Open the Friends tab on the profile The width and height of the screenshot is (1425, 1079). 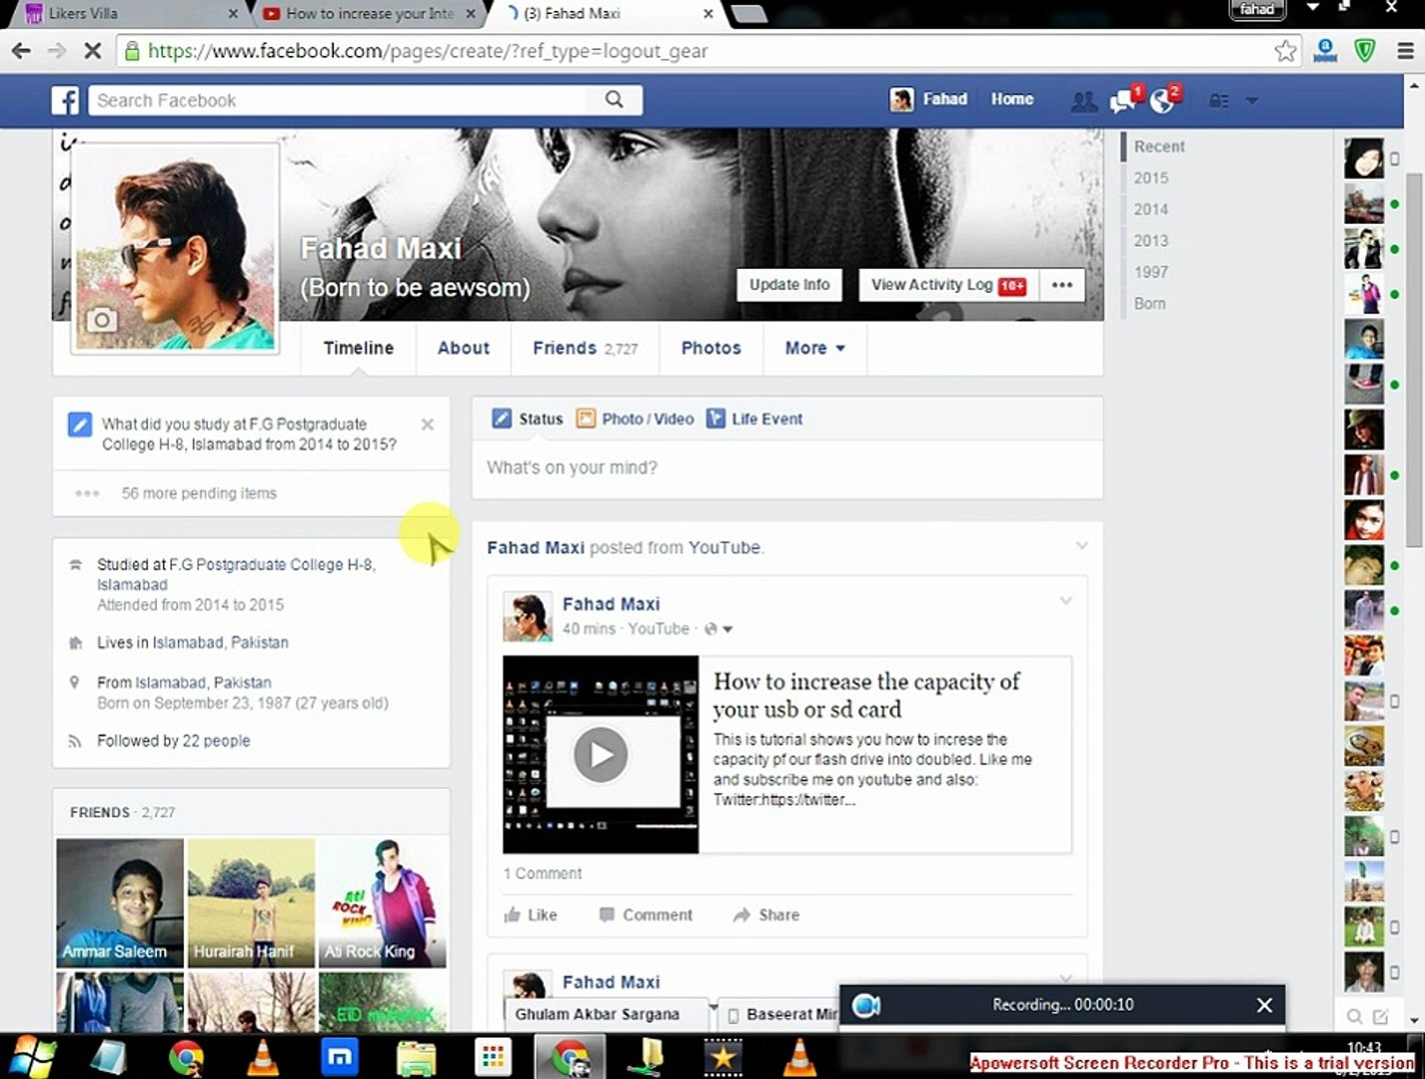coord(585,348)
